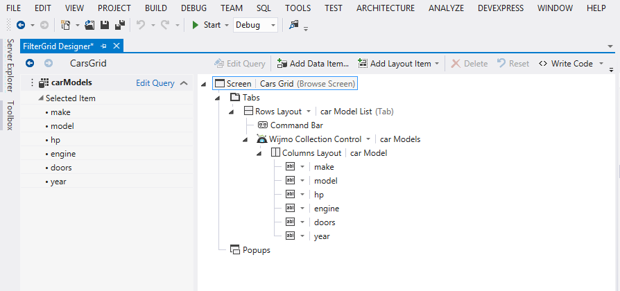Click the Save All toolbar icon
The image size is (620, 291).
pos(119,25)
